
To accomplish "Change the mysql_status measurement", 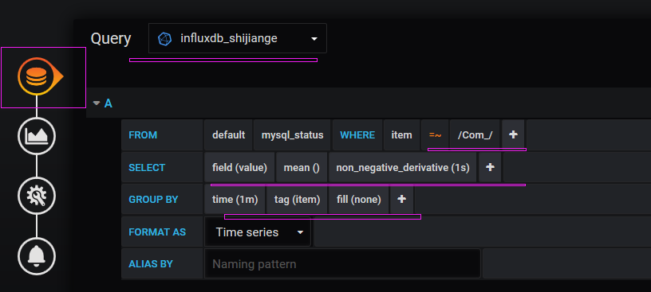I will tap(292, 135).
